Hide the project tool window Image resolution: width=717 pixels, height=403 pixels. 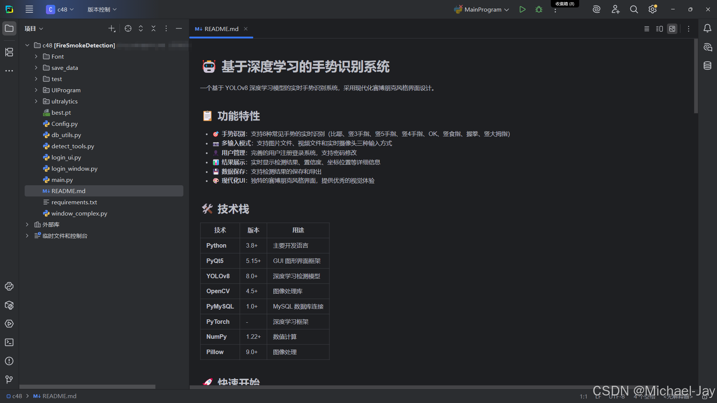coord(179,29)
